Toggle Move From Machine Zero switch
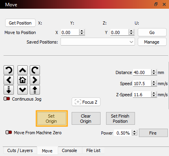The image size is (169, 156). 9,132
